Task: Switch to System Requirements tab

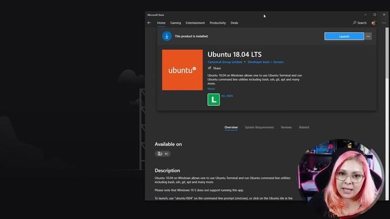Action: [259, 127]
